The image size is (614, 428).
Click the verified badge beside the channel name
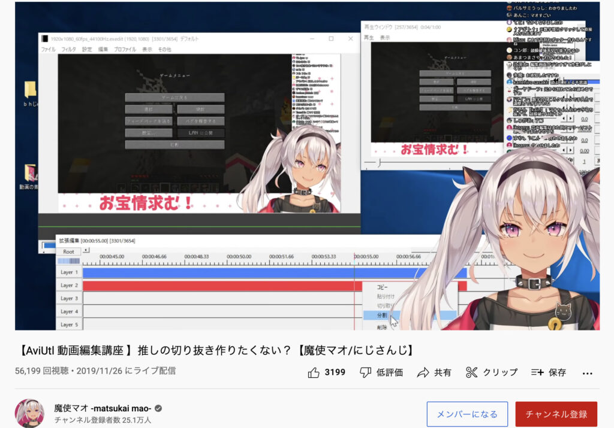click(x=158, y=408)
